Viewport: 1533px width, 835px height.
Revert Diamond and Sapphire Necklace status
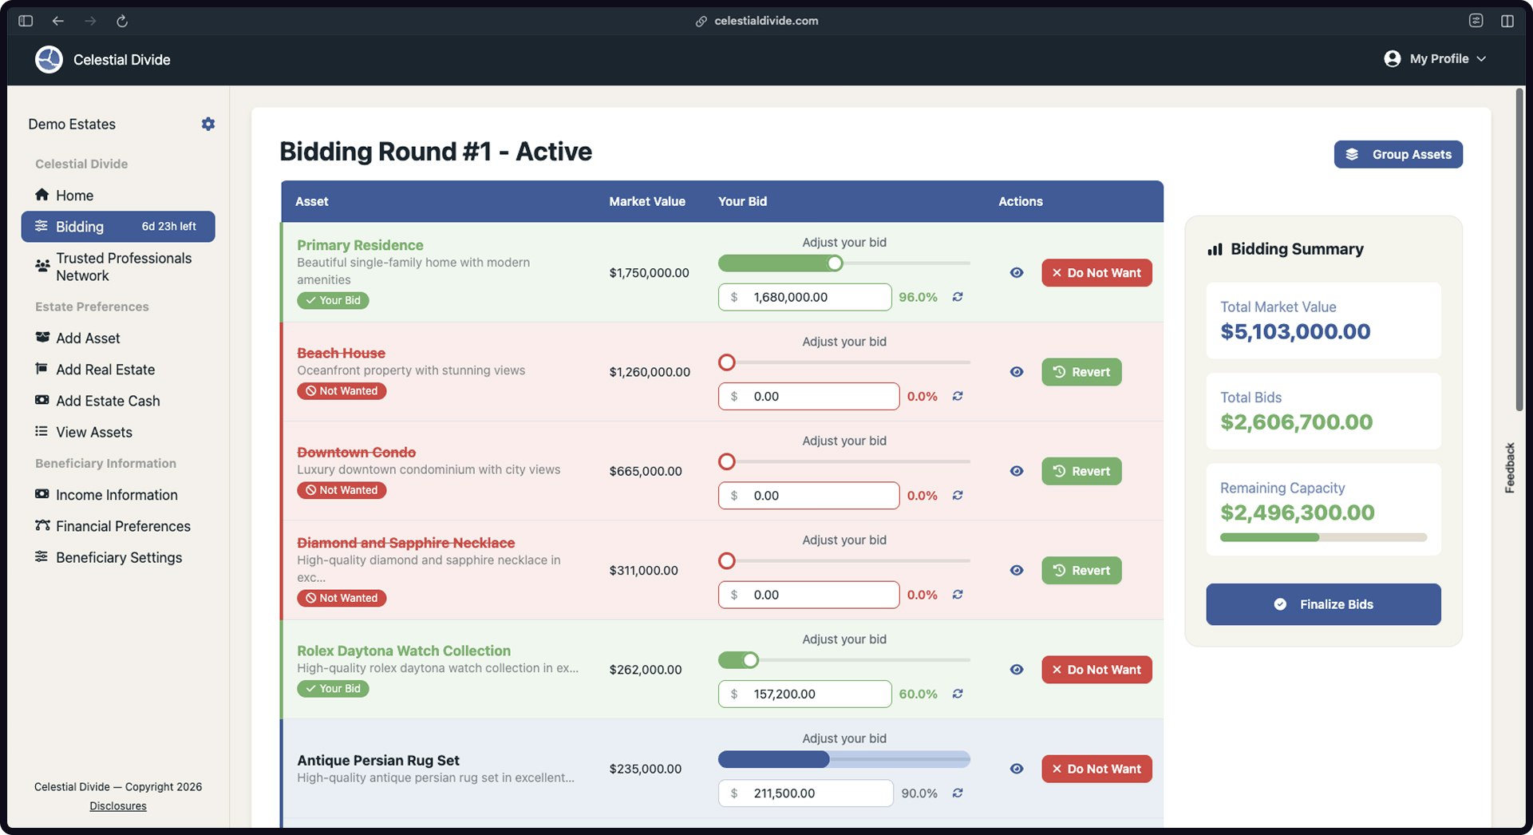coord(1081,571)
